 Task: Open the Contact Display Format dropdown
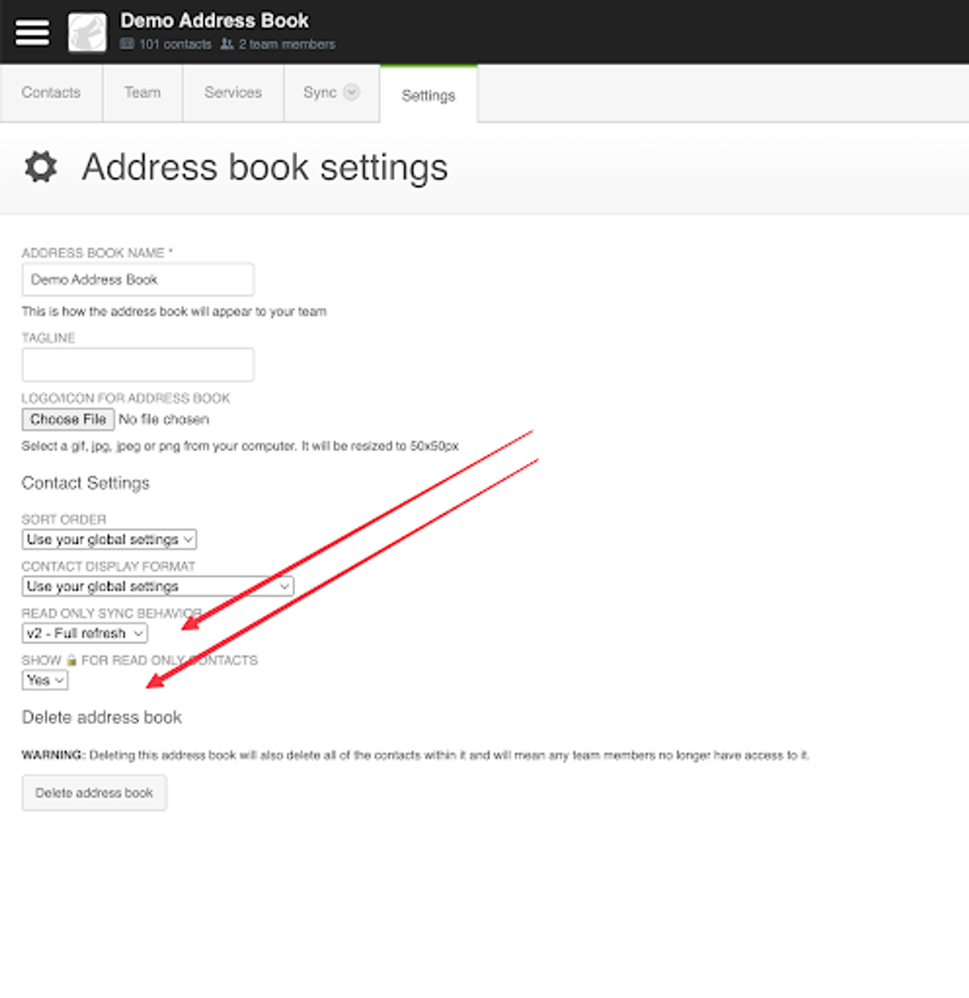(x=157, y=586)
